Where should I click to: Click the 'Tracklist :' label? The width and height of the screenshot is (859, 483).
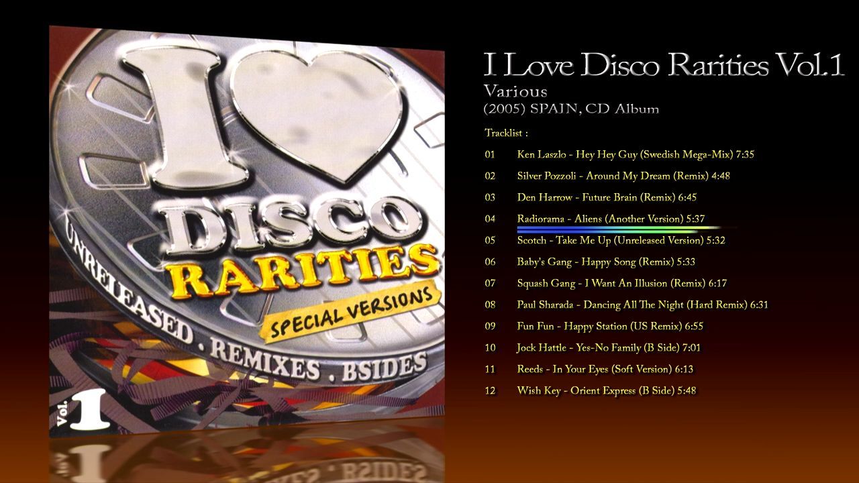[506, 133]
